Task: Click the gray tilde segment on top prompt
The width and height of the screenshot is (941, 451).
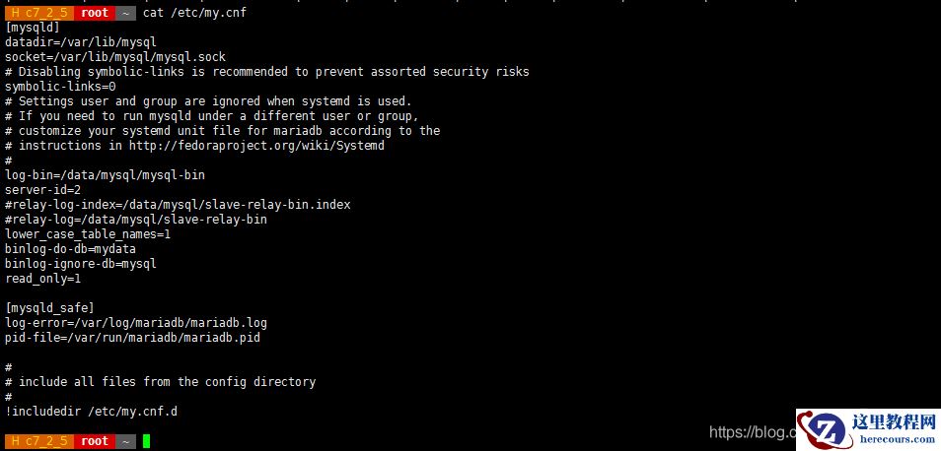Action: click(x=126, y=13)
